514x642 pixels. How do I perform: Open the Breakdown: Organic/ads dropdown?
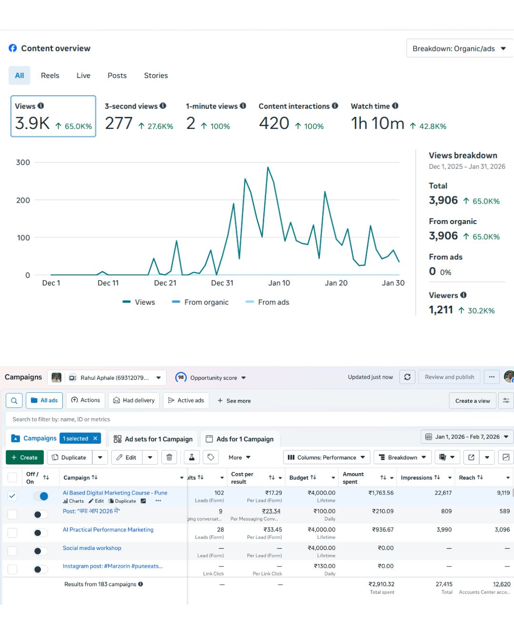click(x=458, y=48)
